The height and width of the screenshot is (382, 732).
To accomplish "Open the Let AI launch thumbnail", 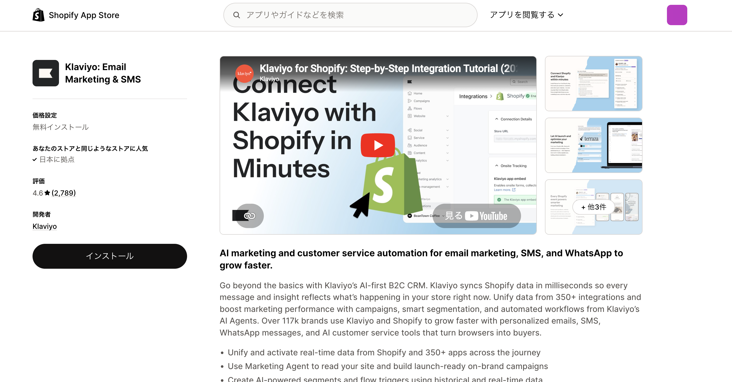I will pyautogui.click(x=594, y=145).
